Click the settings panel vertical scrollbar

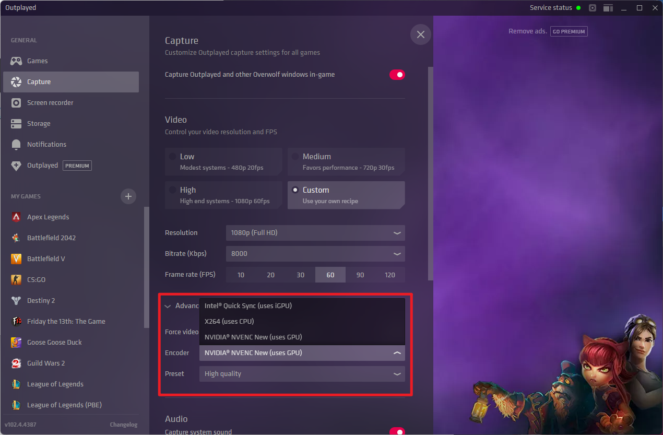click(x=430, y=172)
